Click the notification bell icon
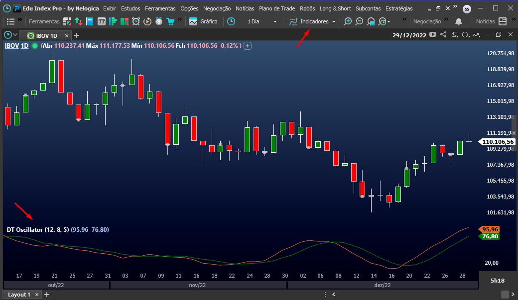This screenshot has width=518, height=300. [459, 21]
